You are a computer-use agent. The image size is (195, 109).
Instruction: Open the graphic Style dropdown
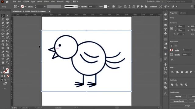[x=108, y=7]
